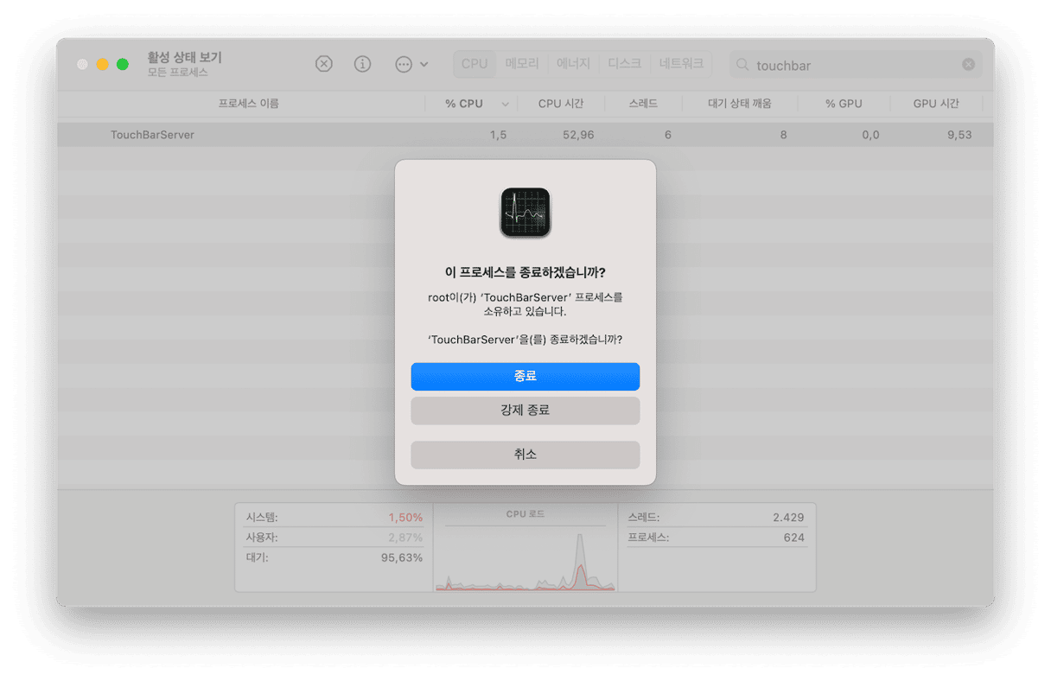Viewport: 1051px width, 681px height.
Task: Click the magnifying glass search icon
Action: click(742, 65)
